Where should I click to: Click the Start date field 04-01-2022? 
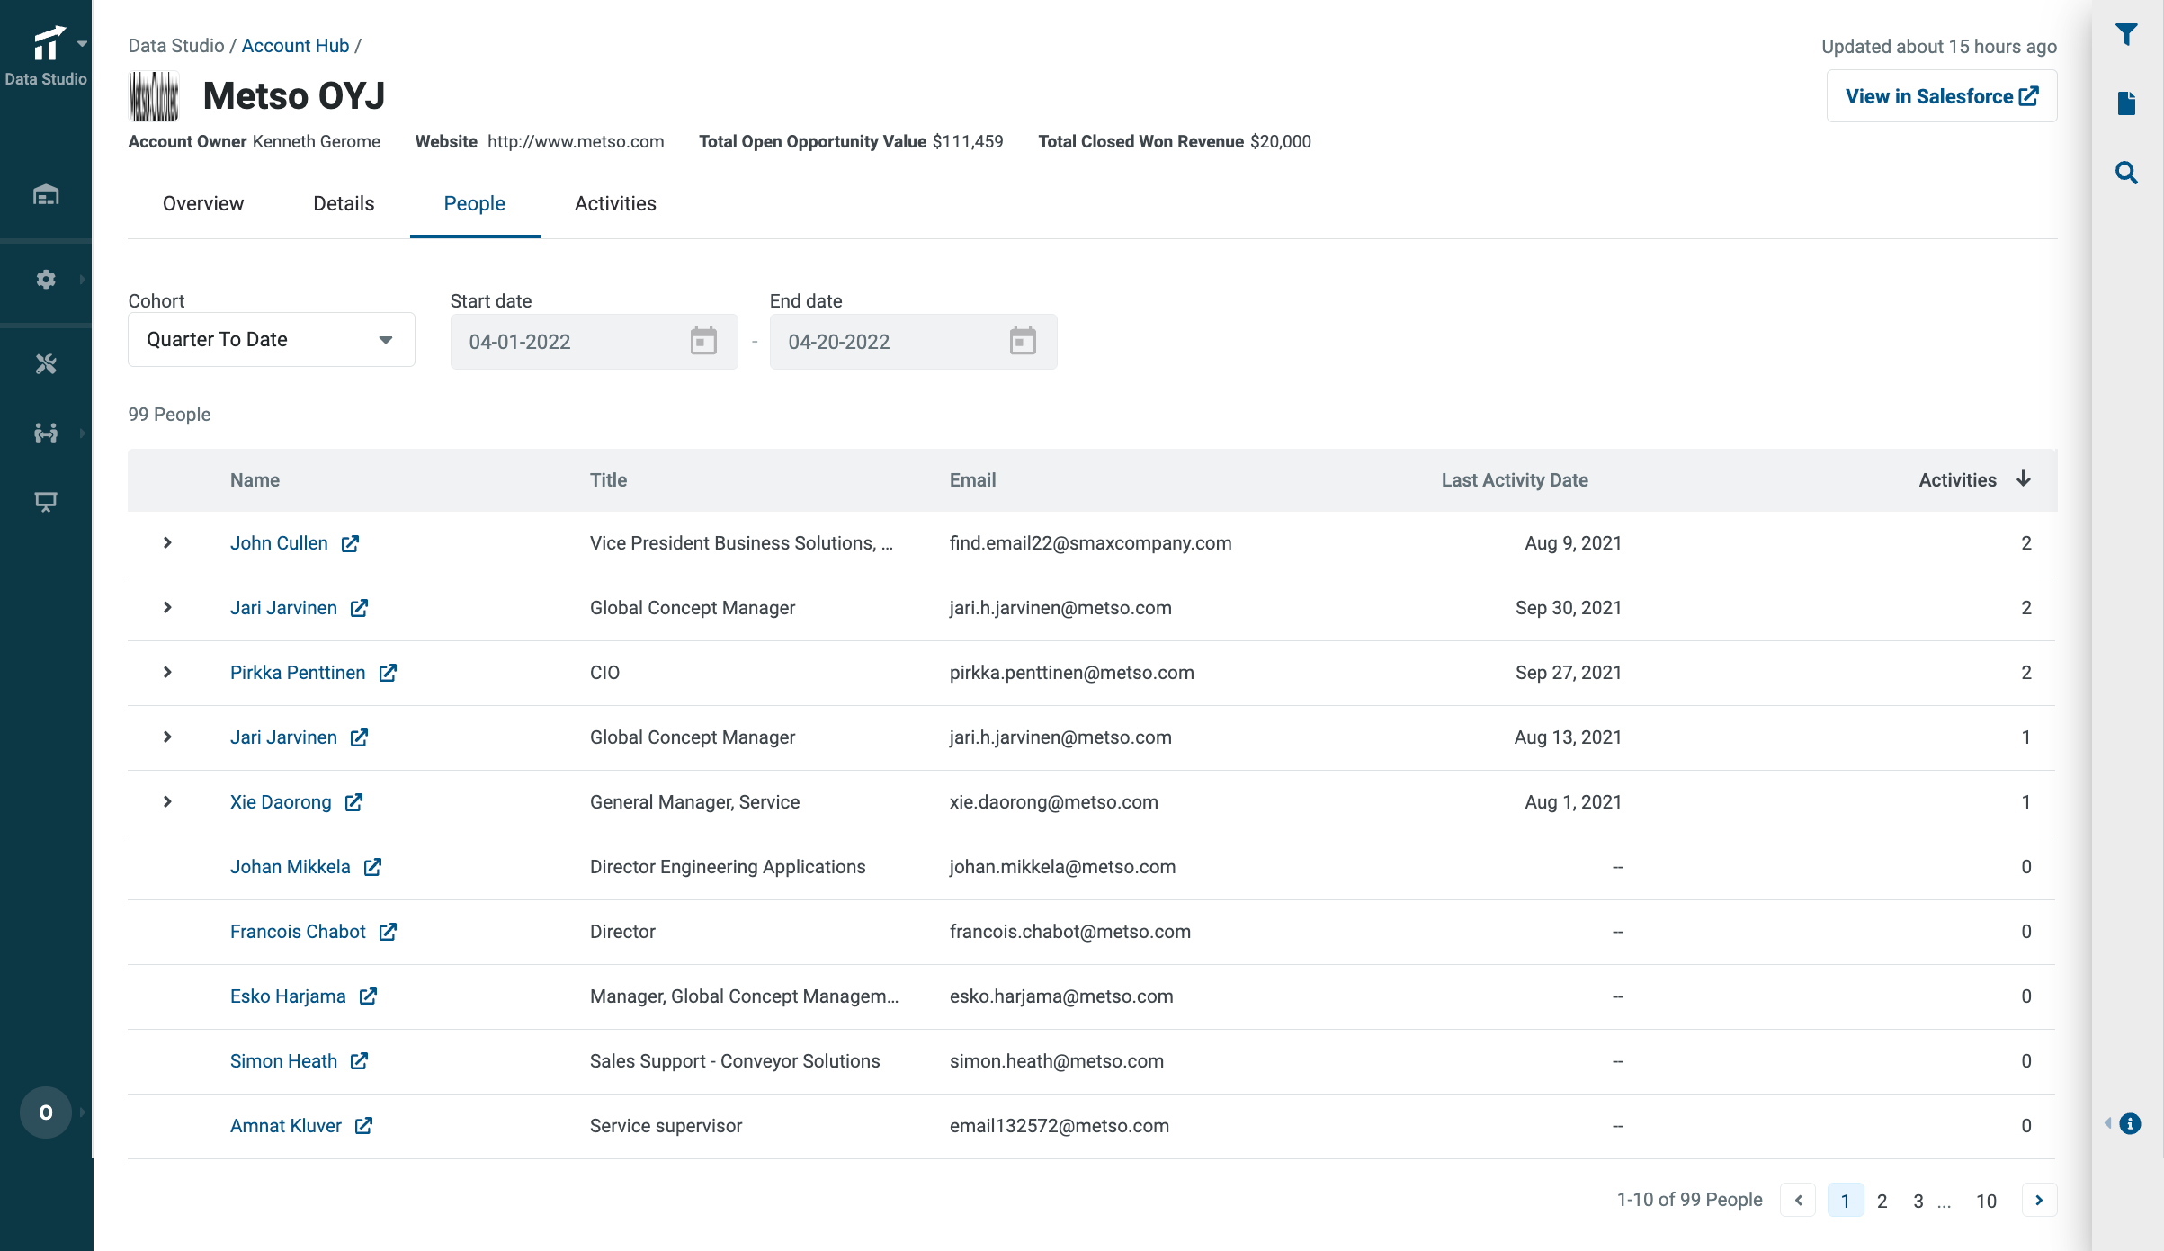click(594, 342)
